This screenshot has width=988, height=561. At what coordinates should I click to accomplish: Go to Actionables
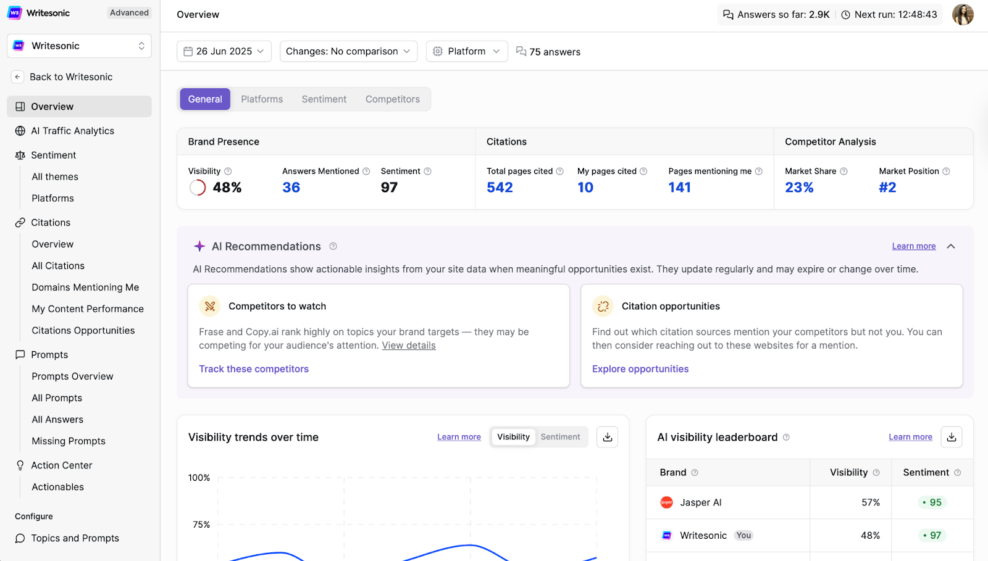(x=58, y=487)
